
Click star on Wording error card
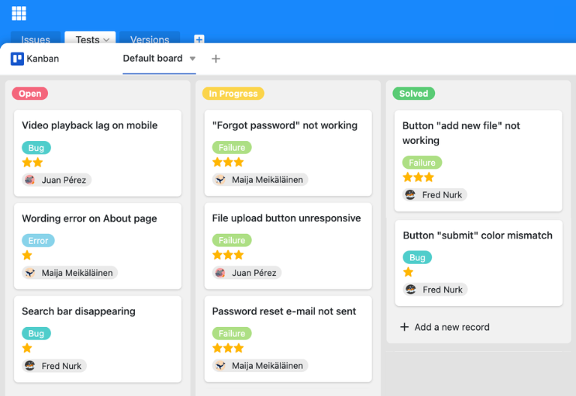click(27, 255)
